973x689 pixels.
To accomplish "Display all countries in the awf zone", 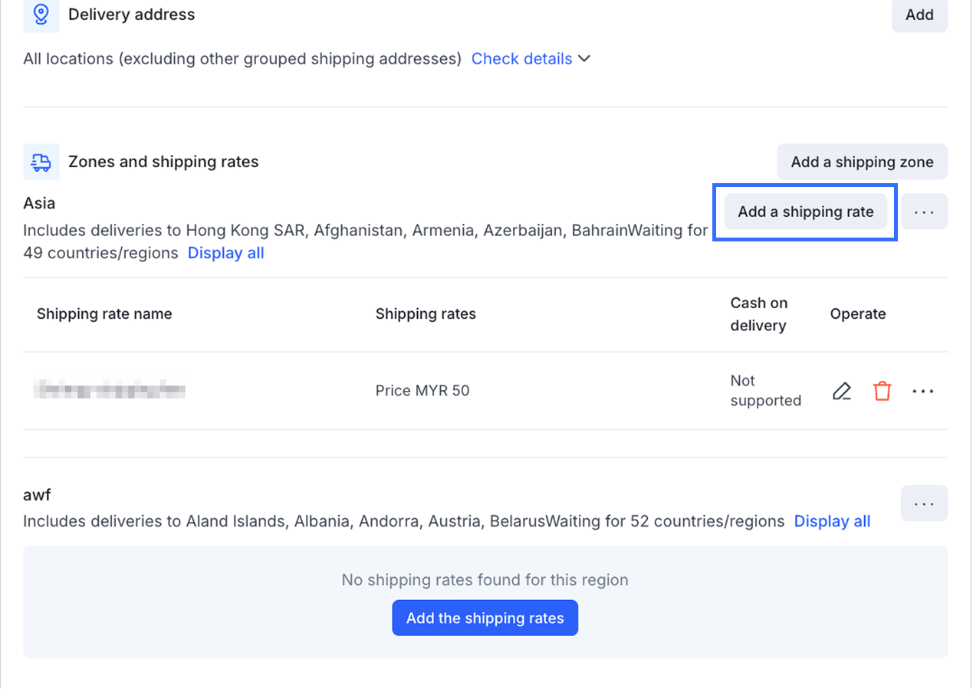I will point(832,521).
